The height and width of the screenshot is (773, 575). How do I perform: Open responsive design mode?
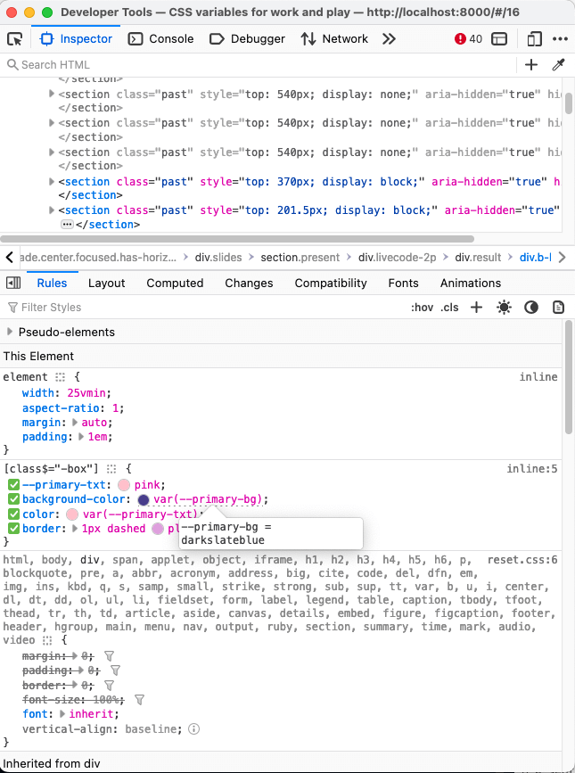point(534,39)
